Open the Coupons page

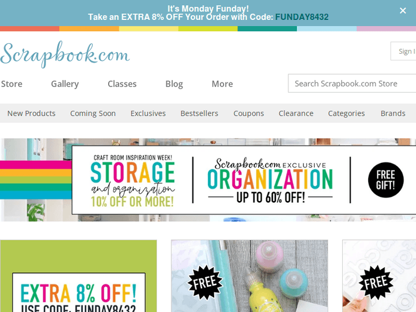[x=248, y=113]
